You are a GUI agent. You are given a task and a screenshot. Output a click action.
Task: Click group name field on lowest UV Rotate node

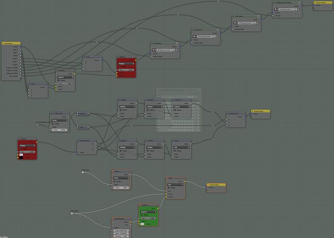point(164,50)
